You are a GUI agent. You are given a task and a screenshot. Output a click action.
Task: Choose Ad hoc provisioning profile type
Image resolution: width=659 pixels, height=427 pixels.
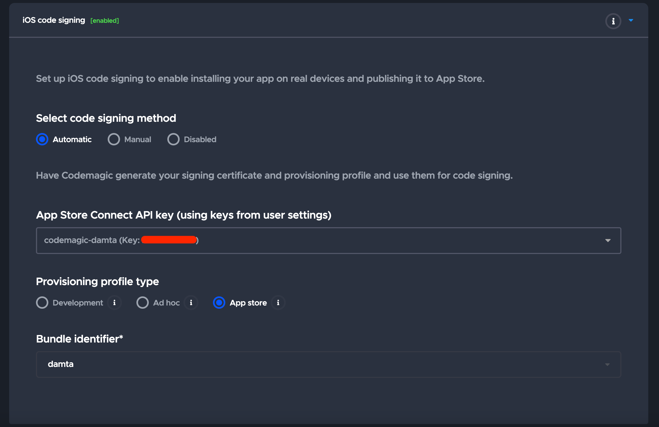(x=143, y=303)
